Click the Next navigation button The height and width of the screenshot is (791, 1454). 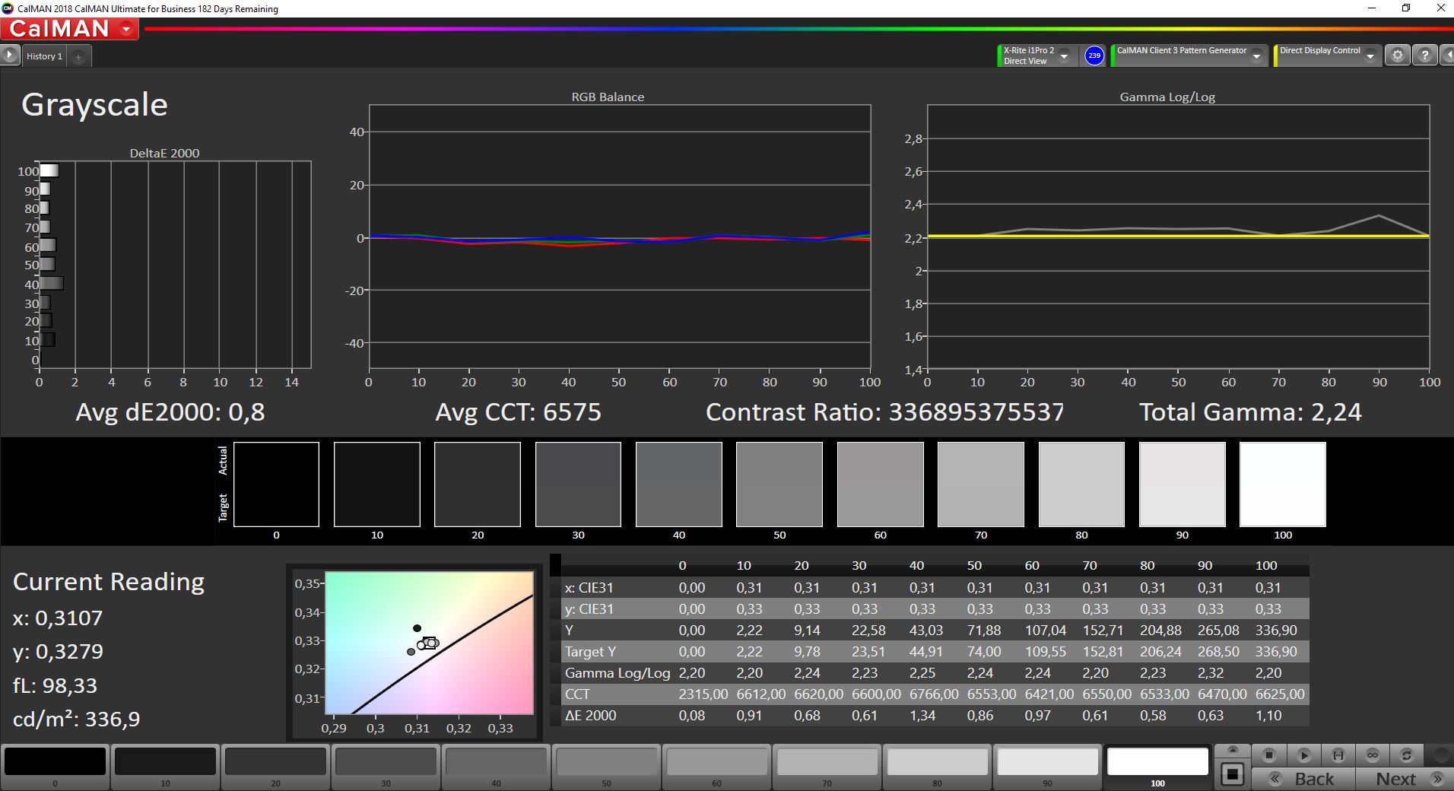(x=1405, y=779)
